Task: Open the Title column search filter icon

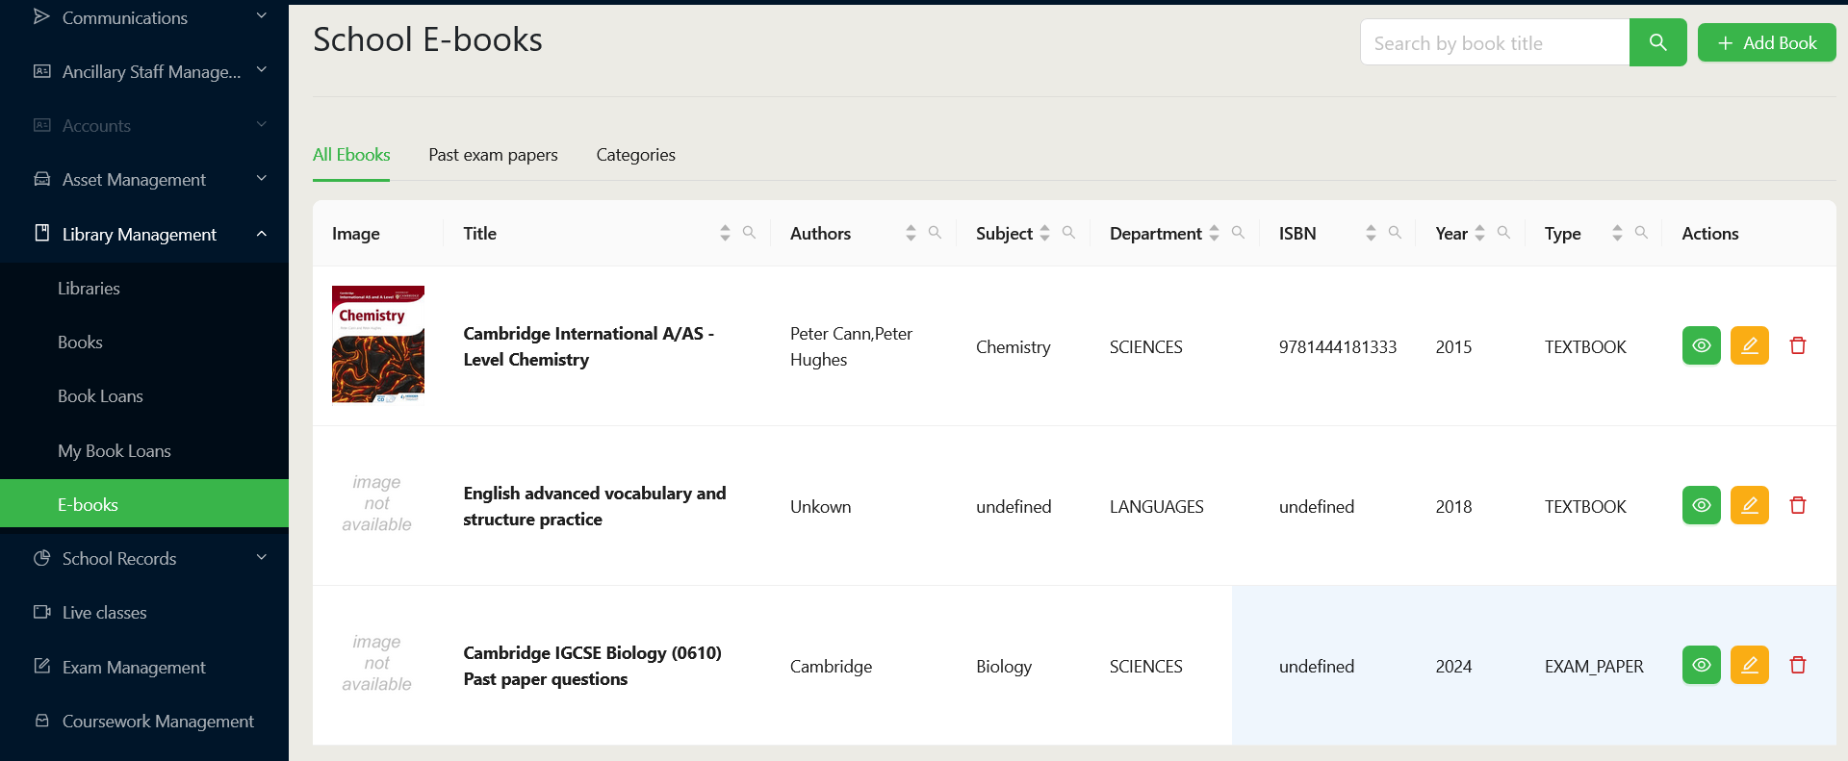Action: 749,233
